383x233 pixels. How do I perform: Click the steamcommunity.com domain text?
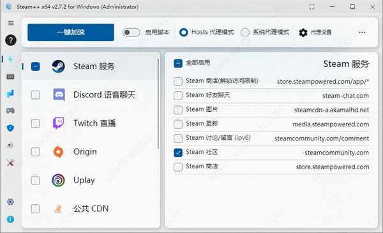(337, 153)
